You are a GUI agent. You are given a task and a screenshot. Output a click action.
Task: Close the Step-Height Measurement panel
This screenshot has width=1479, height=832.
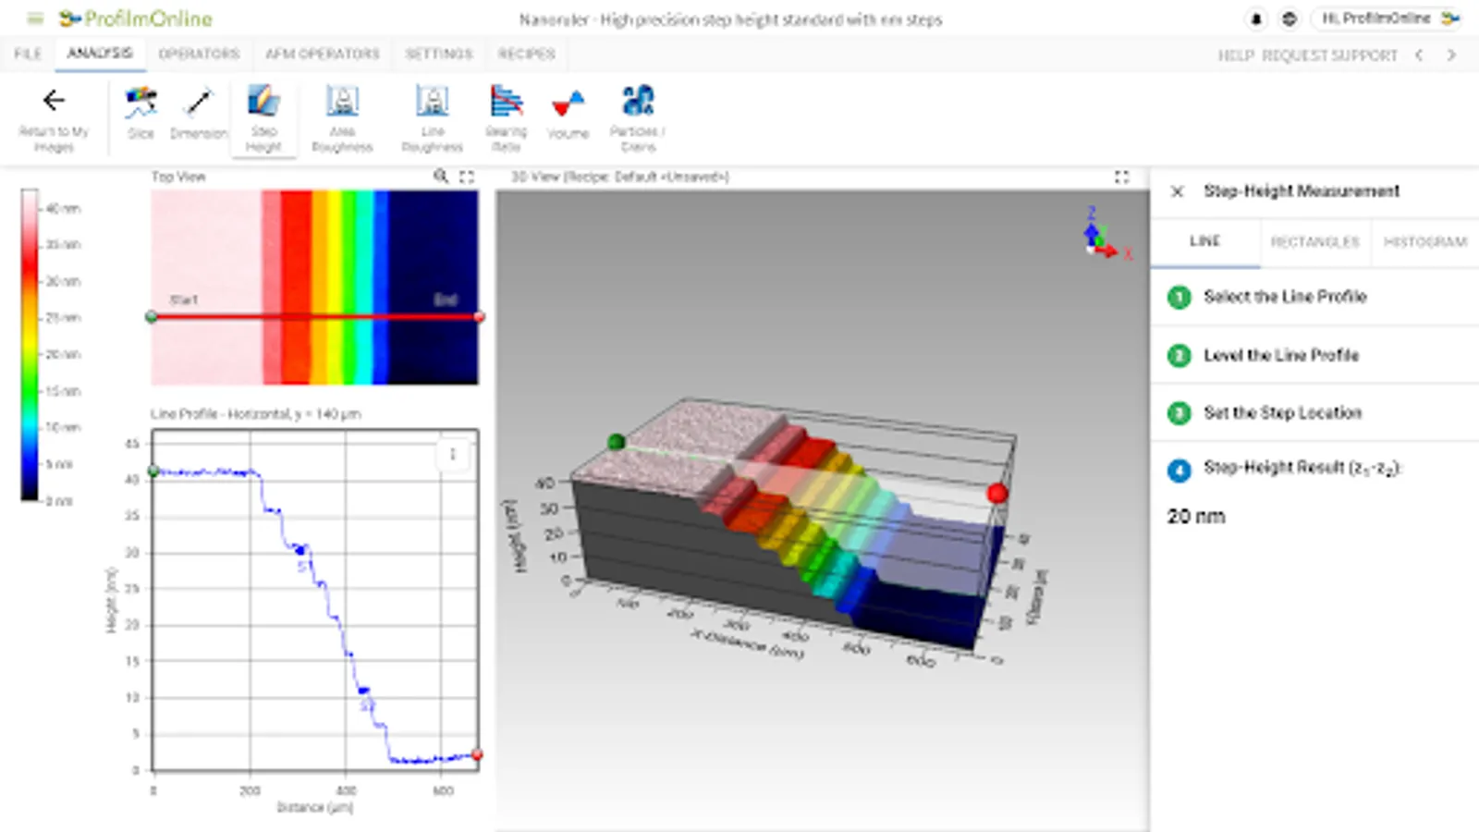point(1177,191)
